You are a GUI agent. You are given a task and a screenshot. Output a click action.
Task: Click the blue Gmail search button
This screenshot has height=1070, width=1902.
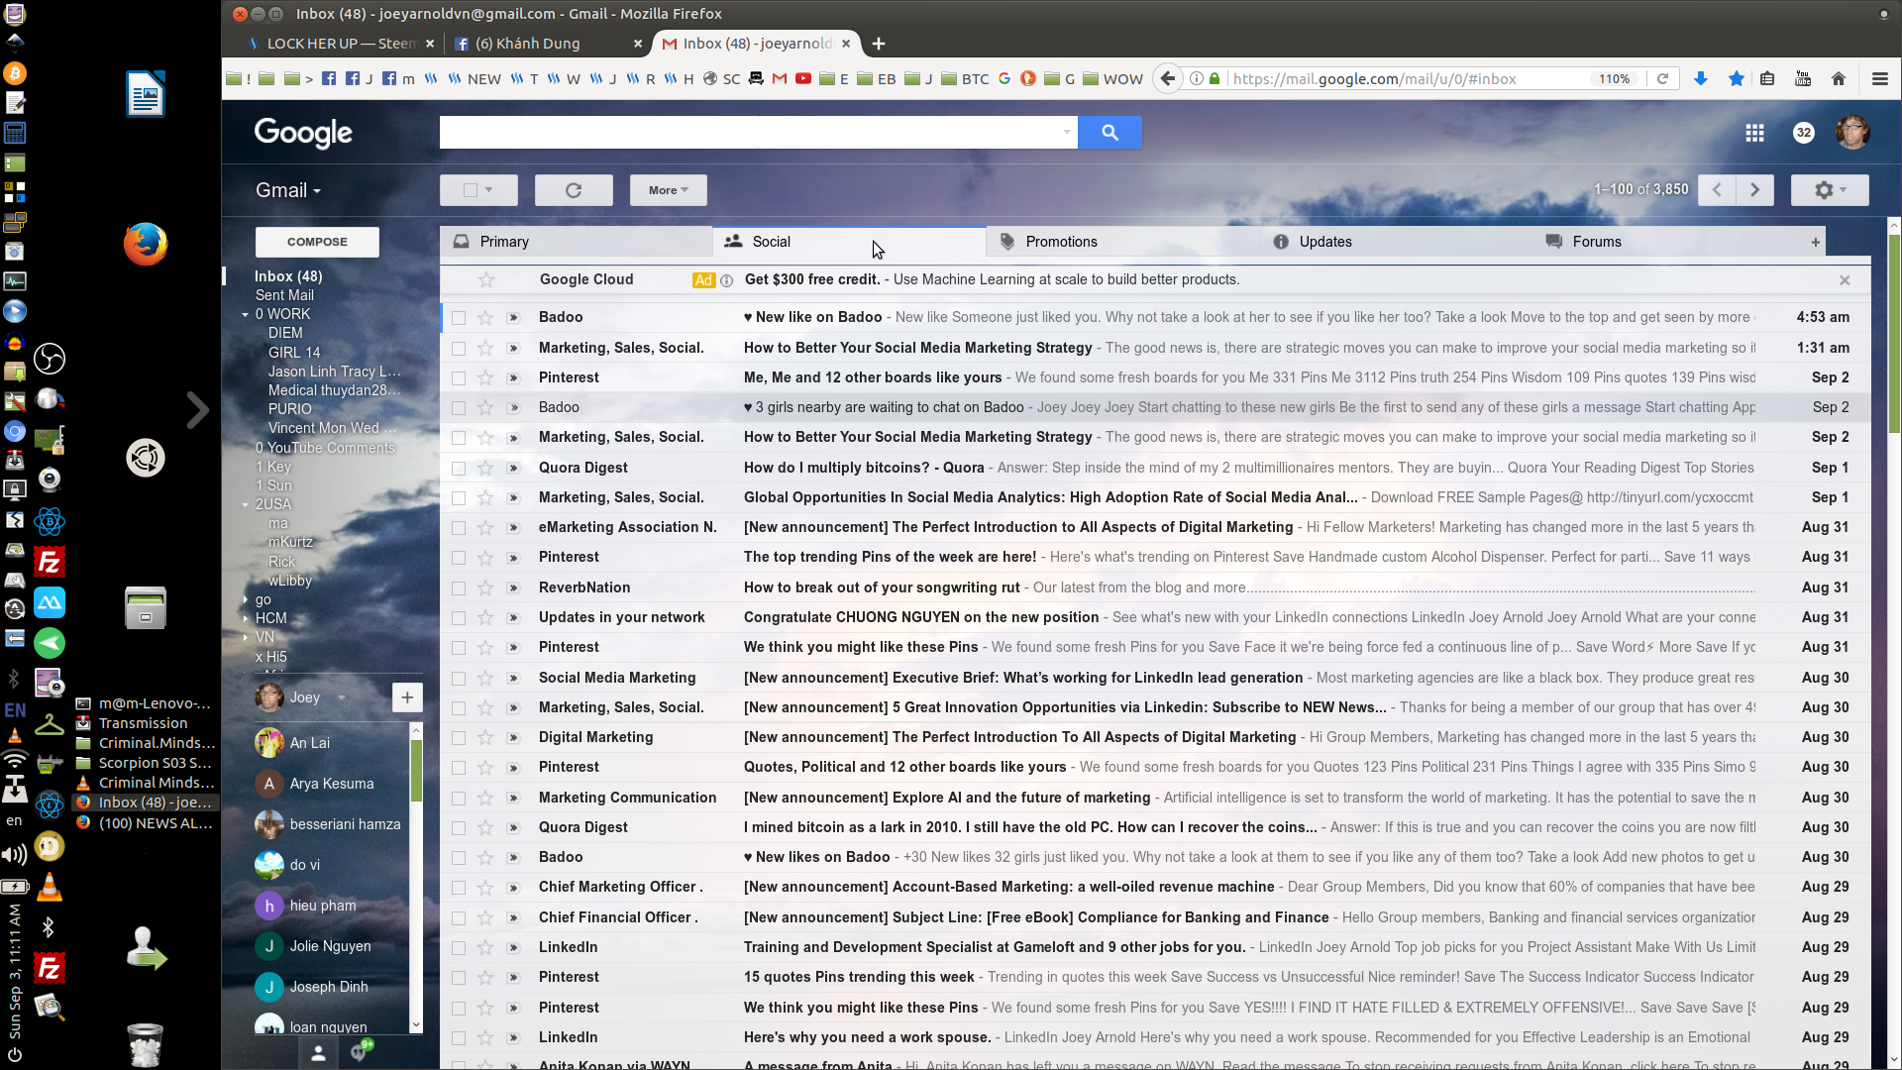pos(1109,132)
